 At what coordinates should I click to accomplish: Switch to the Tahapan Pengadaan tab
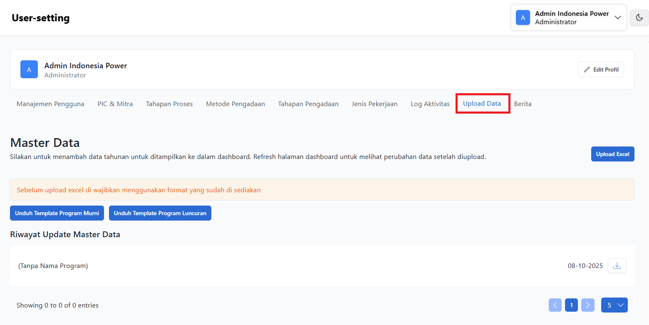(308, 104)
